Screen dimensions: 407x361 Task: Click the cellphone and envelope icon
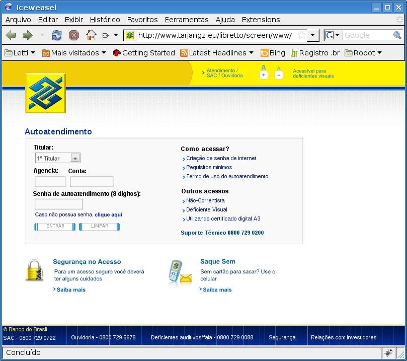tap(180, 273)
